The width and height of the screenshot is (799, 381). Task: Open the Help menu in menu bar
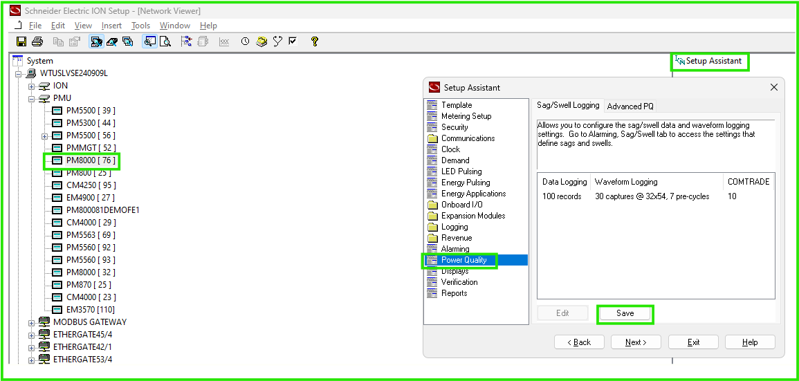click(208, 26)
